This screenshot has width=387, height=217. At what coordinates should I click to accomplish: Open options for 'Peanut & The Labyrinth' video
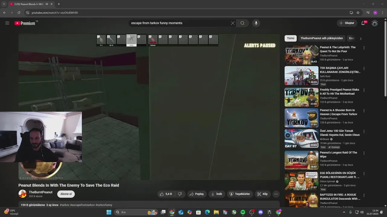(x=364, y=48)
